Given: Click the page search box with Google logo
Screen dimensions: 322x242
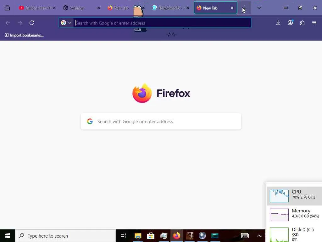Looking at the screenshot, I should (x=161, y=121).
